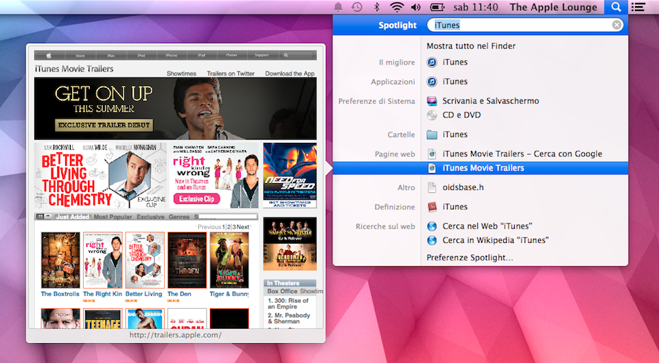Open the Notification Center list icon
The width and height of the screenshot is (659, 363).
(638, 7)
